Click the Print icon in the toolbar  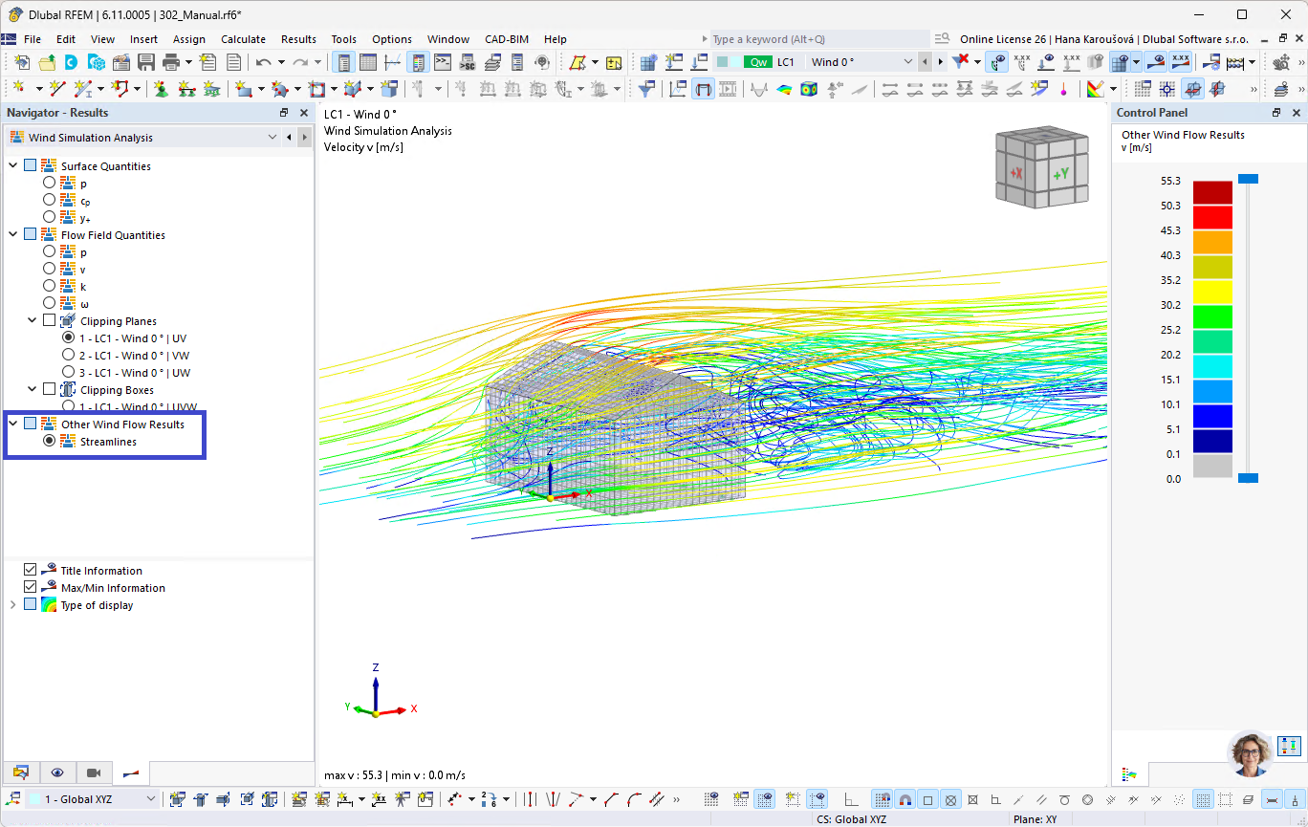tap(170, 61)
